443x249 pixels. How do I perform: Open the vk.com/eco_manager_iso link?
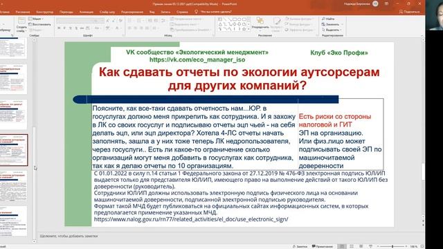coord(197,59)
